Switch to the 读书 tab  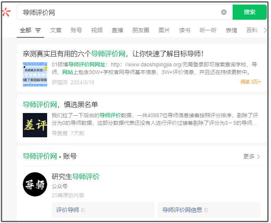(185, 30)
